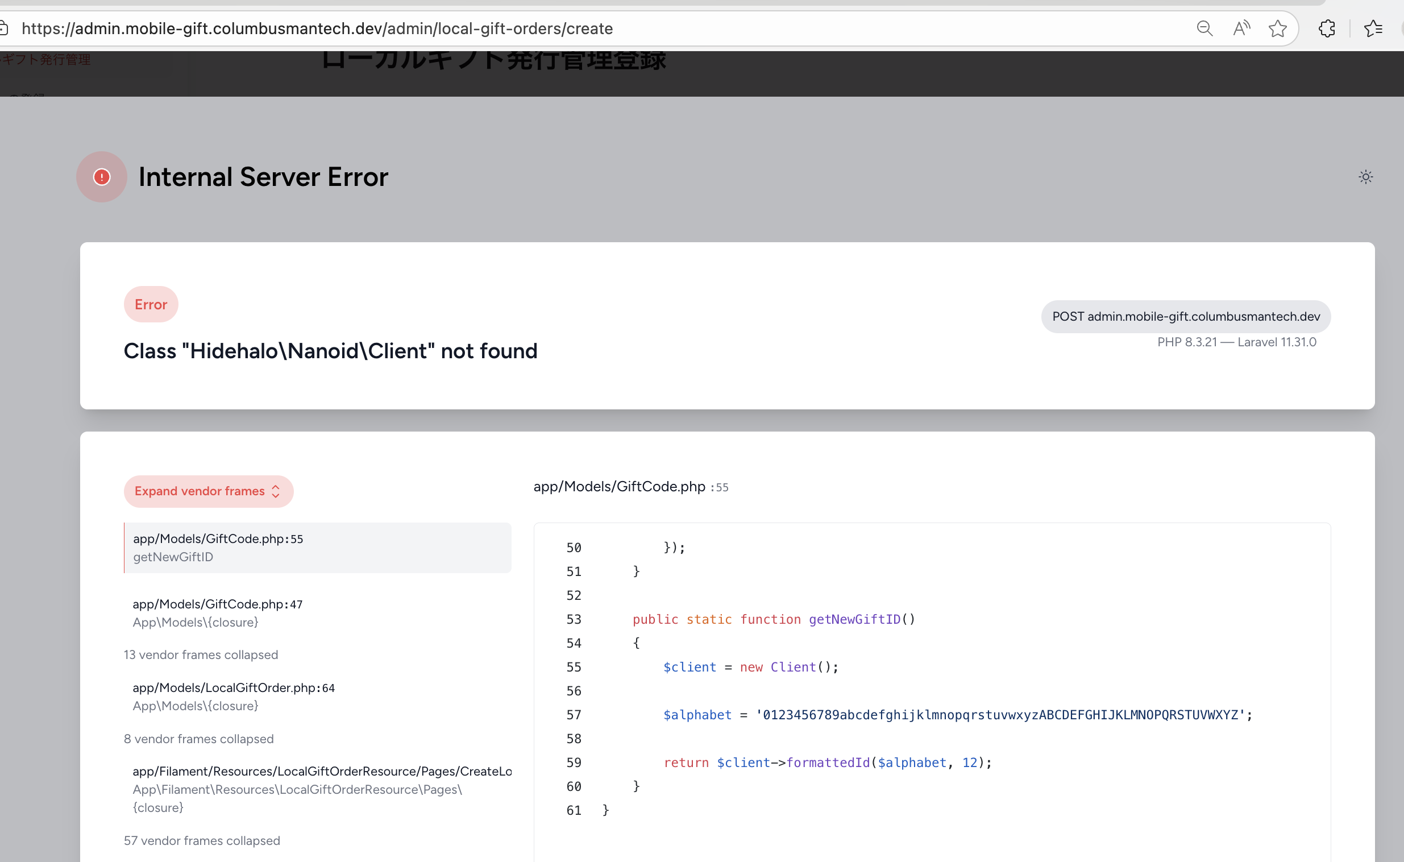Click the POST admin.mobile-gift request badge
Viewport: 1404px width, 862px height.
1185,316
